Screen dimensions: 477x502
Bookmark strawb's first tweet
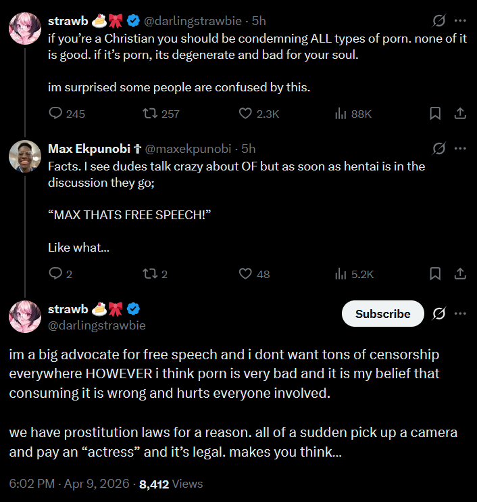tap(435, 114)
